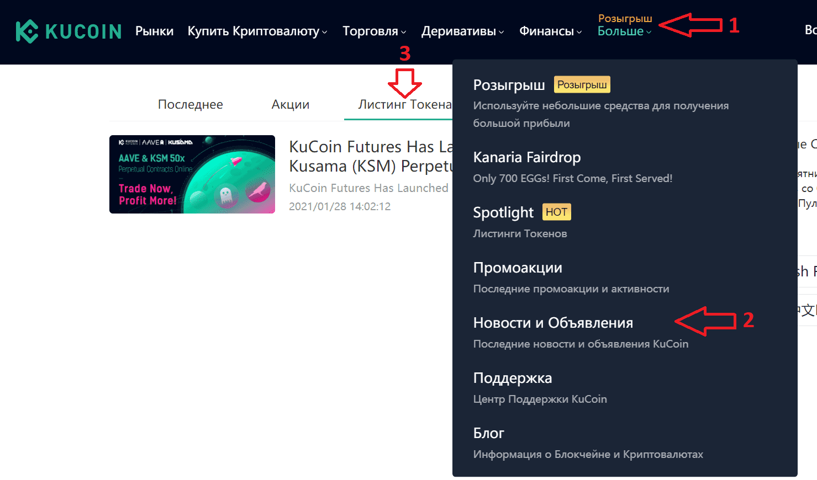Screen dimensions: 817x480
Task: Open Новости и Объявления menu entry
Action: click(553, 323)
